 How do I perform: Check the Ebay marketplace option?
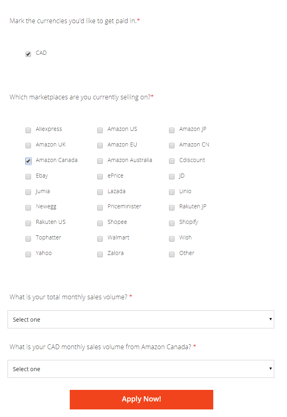click(28, 176)
